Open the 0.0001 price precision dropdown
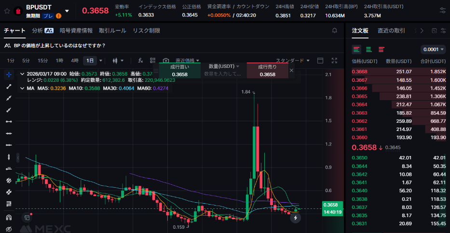This screenshot has height=233, width=450. coord(433,49)
